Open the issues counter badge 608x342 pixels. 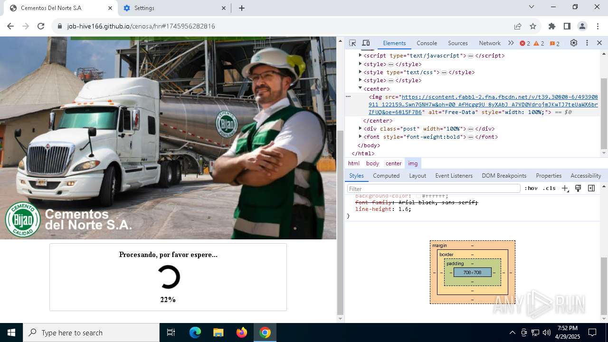pos(555,43)
